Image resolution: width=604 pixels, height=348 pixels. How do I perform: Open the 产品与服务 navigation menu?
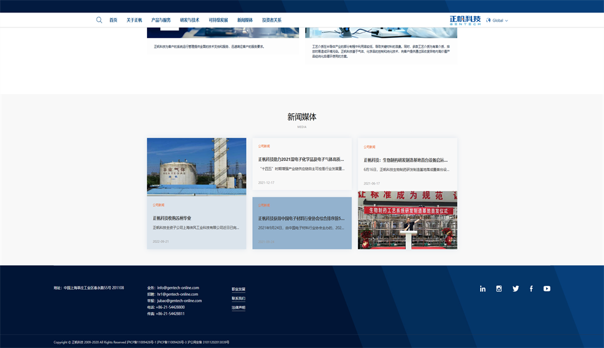click(161, 20)
